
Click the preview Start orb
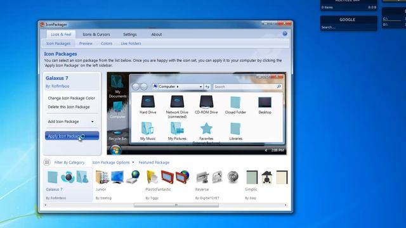click(115, 150)
